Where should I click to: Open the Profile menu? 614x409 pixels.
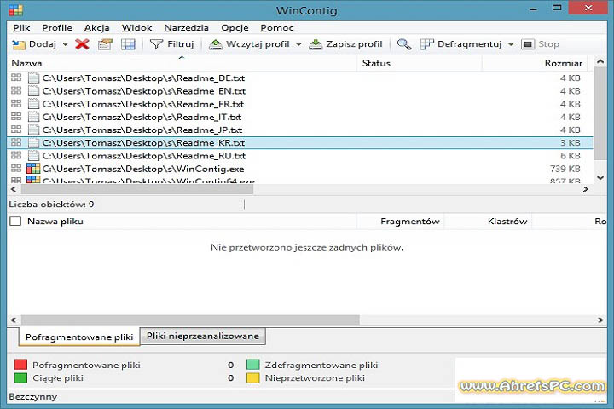(x=57, y=28)
